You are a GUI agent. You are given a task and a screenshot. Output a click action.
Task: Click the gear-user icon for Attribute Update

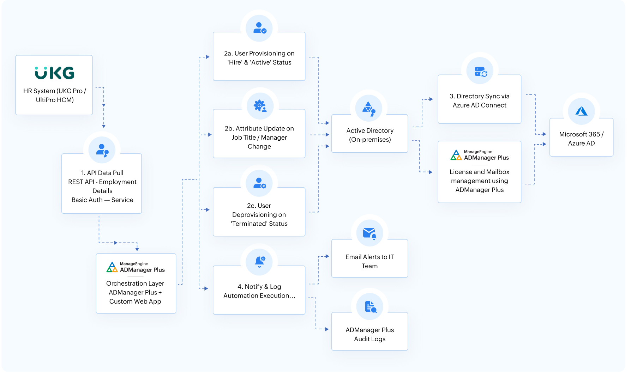(x=260, y=106)
